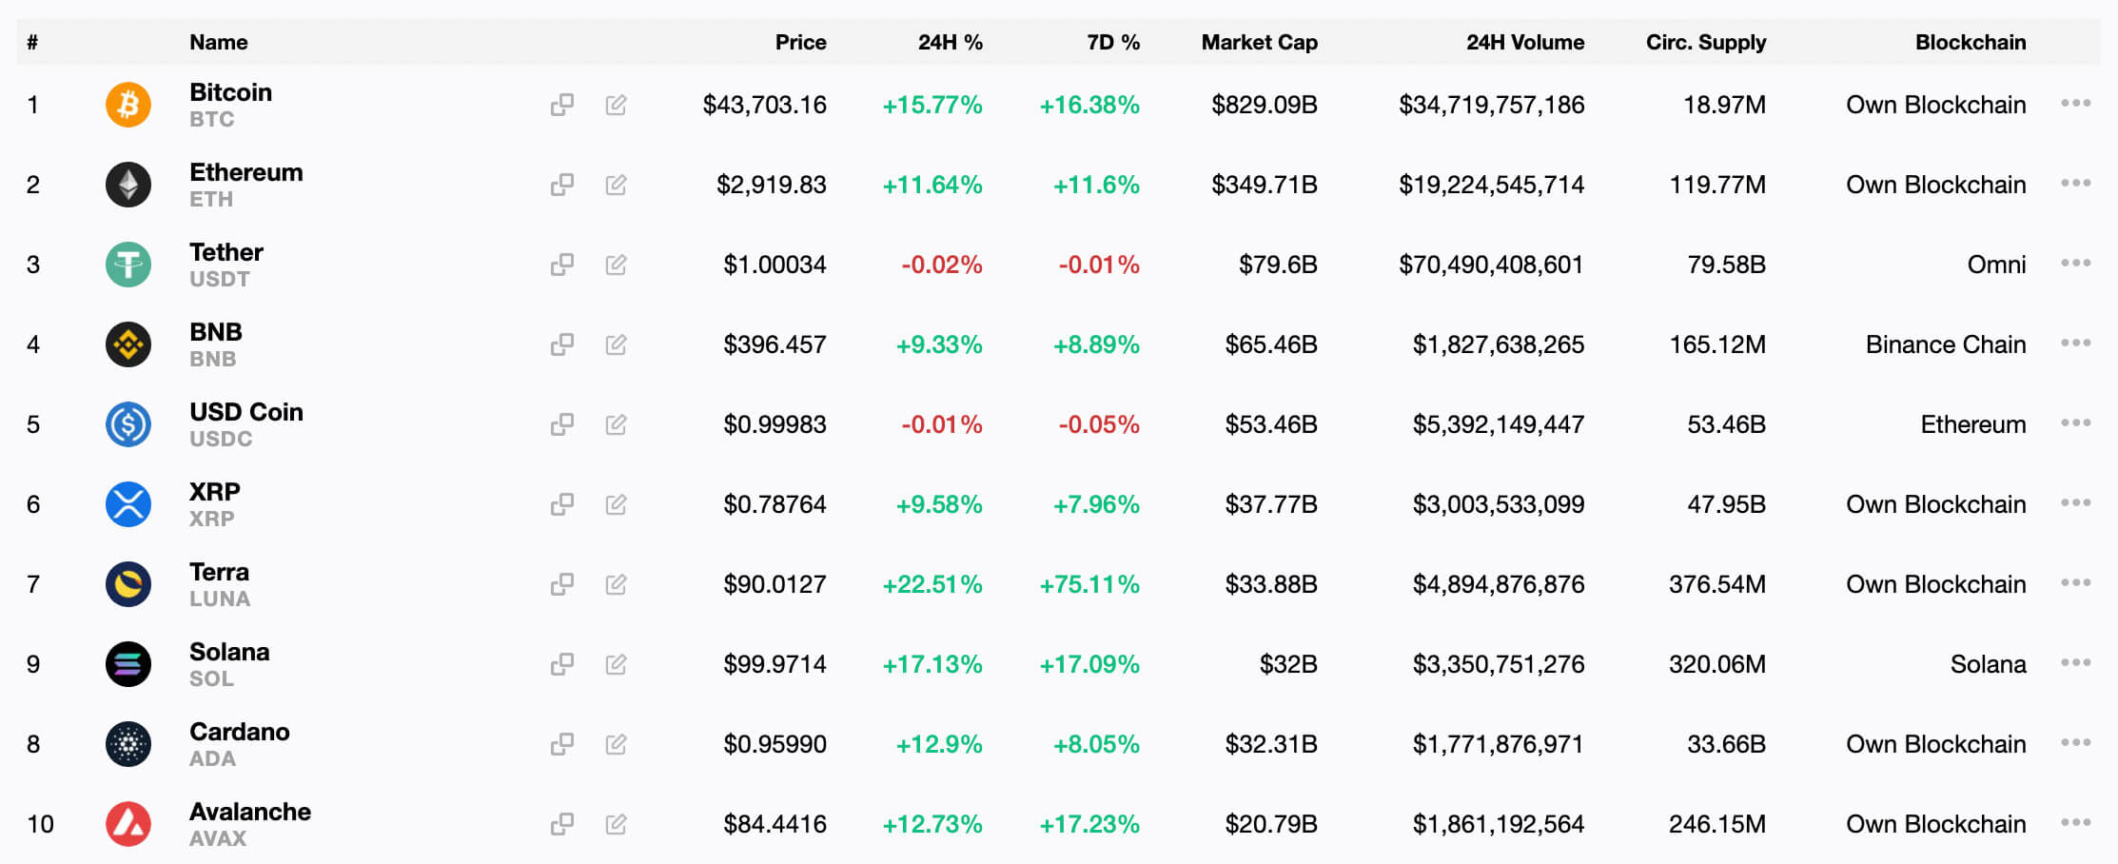2118x864 pixels.
Task: Click the Solana SOL logo icon
Action: pos(127,664)
